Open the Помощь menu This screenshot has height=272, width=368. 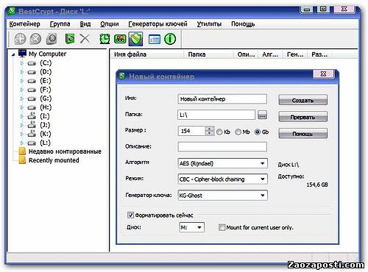click(x=243, y=24)
